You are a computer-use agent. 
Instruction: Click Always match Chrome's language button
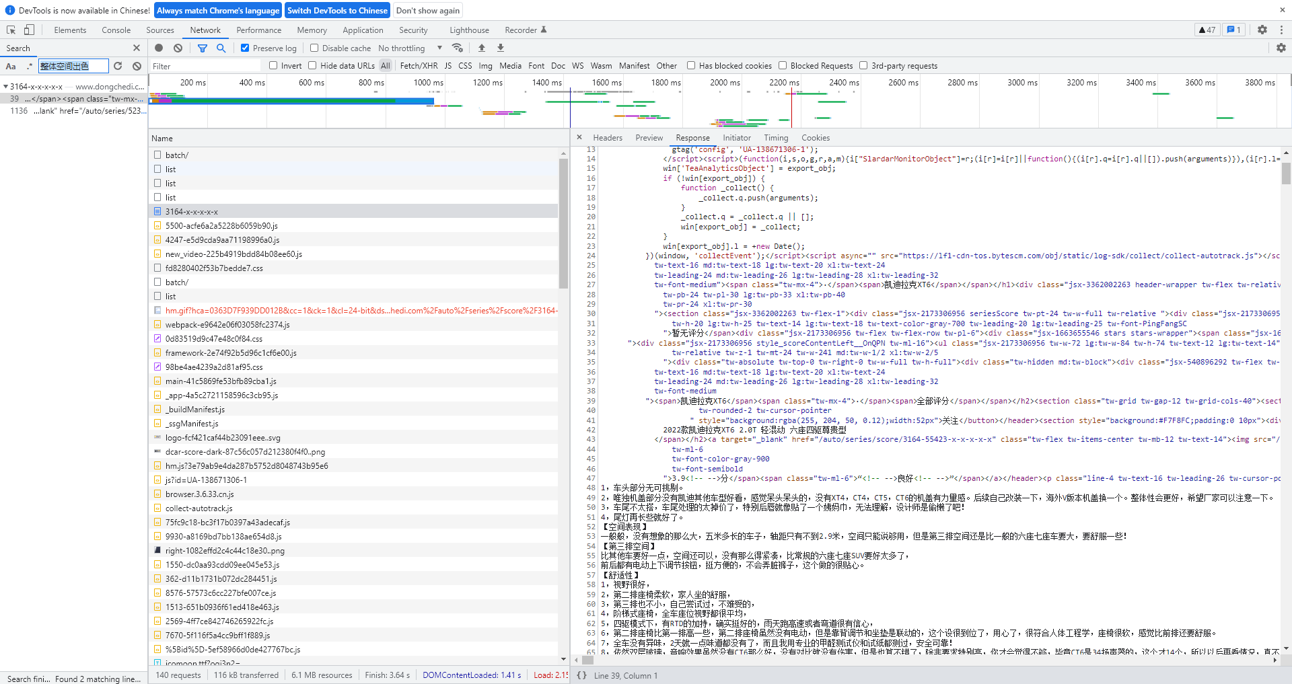(218, 10)
